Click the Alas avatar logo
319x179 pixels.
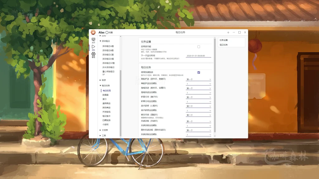point(93,32)
